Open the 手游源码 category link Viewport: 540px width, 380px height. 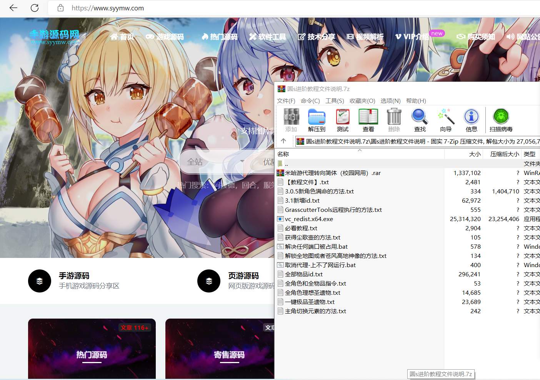pyautogui.click(x=74, y=276)
